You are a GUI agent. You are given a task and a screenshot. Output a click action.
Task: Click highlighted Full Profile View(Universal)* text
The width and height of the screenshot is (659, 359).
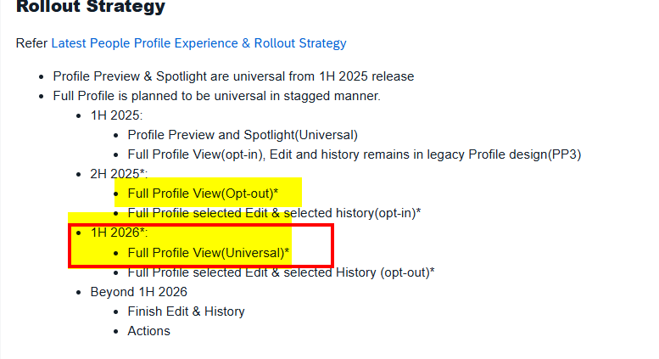[x=209, y=253]
